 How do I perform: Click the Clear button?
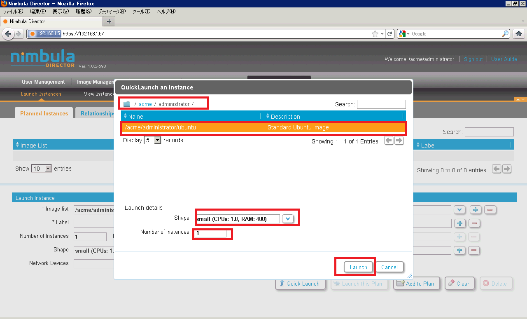(x=459, y=284)
